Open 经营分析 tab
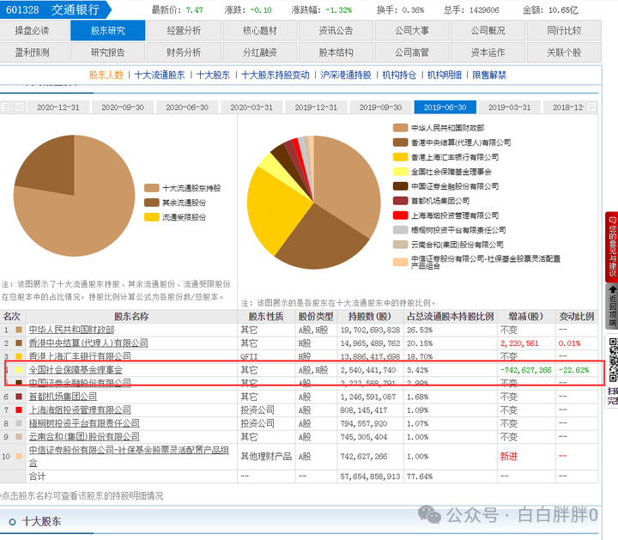The width and height of the screenshot is (618, 540). [184, 31]
